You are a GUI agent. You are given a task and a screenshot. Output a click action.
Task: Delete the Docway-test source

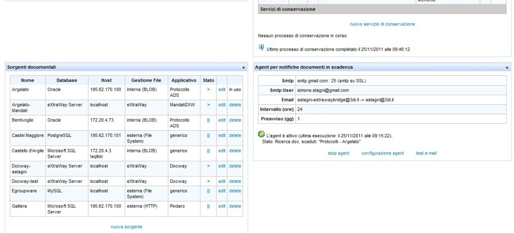[x=235, y=181]
